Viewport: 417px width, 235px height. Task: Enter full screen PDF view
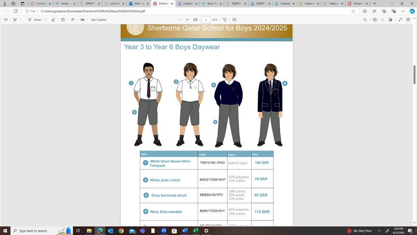pos(400,20)
